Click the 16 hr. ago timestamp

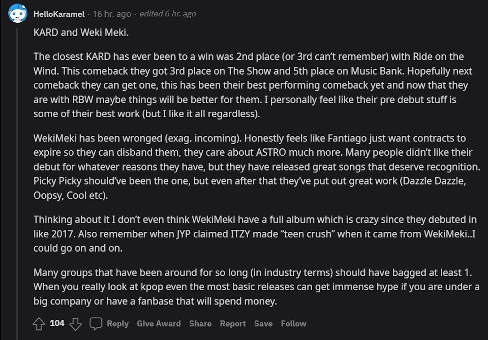pos(112,14)
